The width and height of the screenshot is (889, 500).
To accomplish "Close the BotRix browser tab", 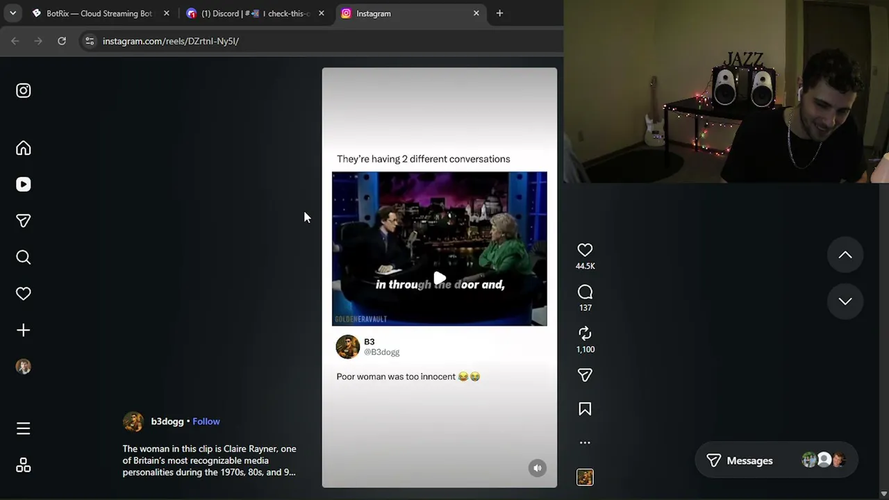I will tap(166, 13).
